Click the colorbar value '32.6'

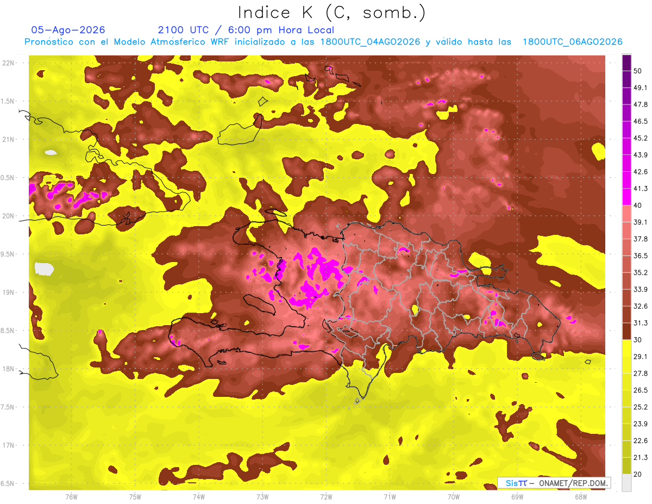pos(641,306)
